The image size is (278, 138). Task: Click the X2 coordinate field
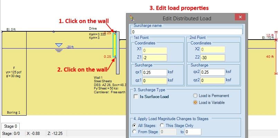(x=213, y=50)
